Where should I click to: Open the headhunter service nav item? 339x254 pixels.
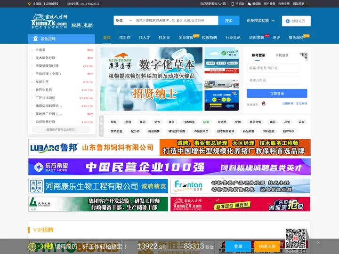pyautogui.click(x=296, y=38)
